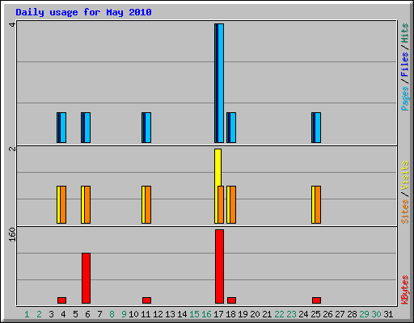Click the "KBytes" legend label
Viewport: 414px width, 323px height.
point(405,290)
